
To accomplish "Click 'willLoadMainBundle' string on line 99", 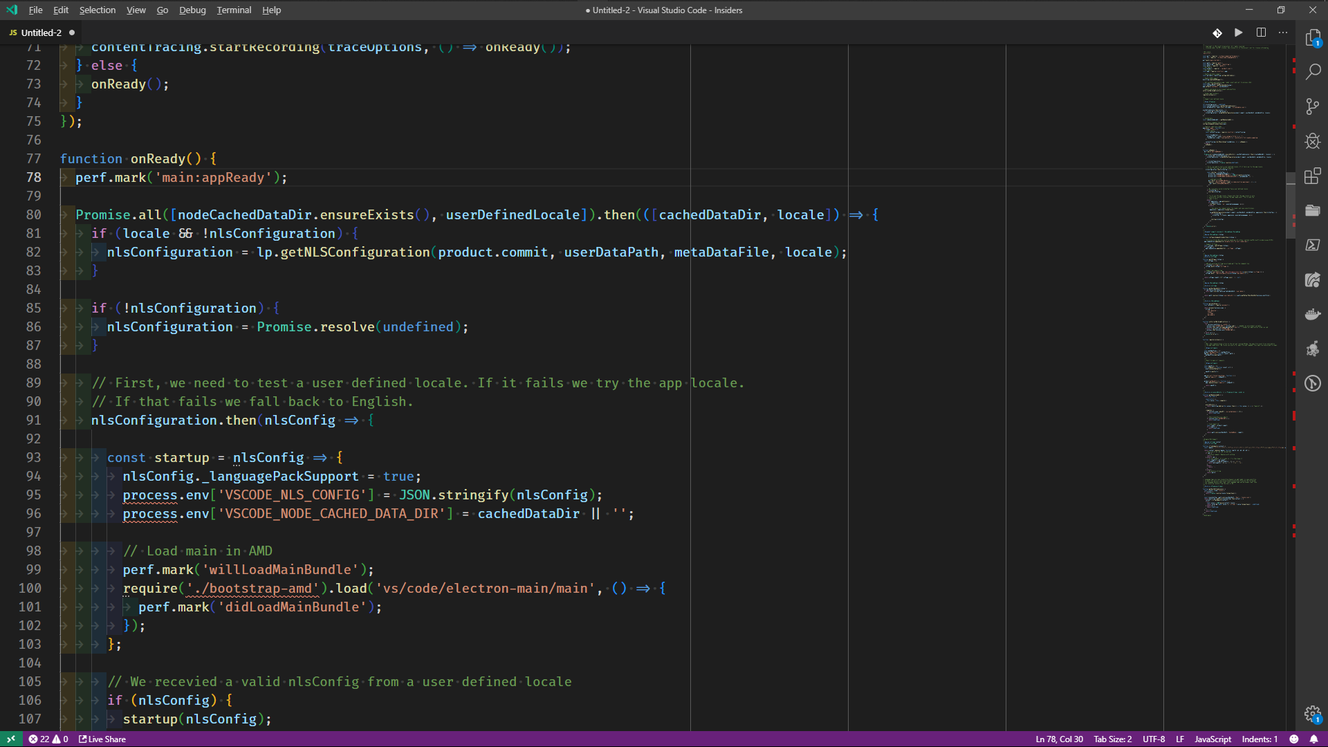I will (280, 569).
